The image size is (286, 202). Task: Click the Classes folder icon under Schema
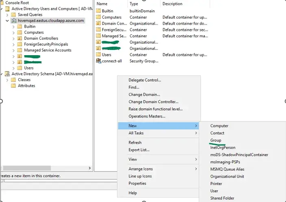(x=13, y=80)
